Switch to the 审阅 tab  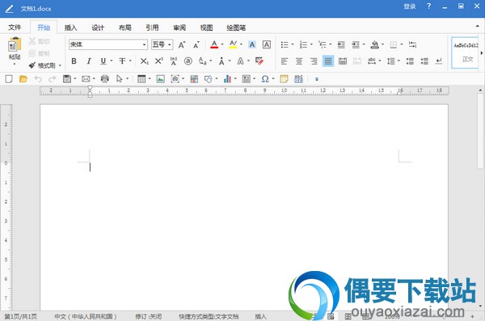[x=179, y=27]
